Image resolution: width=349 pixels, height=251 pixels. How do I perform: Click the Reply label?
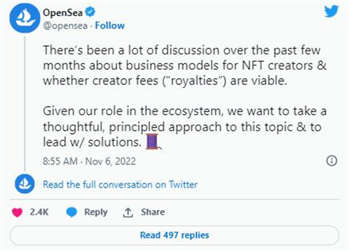pyautogui.click(x=96, y=212)
